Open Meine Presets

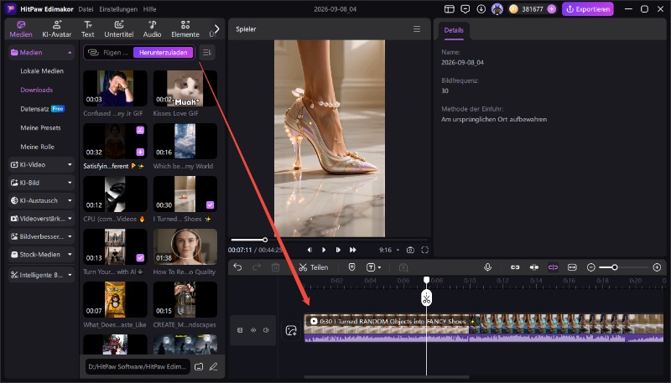[40, 127]
